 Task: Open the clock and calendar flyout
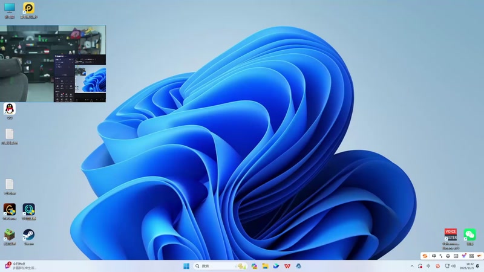(466, 266)
